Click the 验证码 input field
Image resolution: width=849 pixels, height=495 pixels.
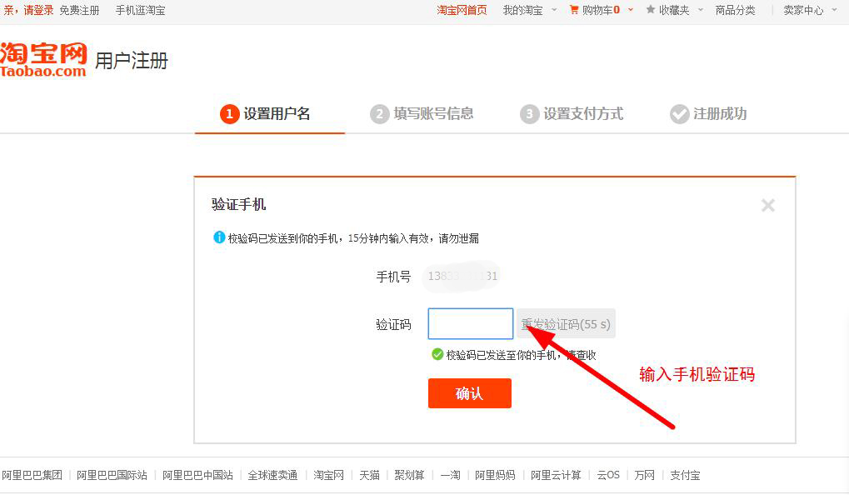pos(469,323)
